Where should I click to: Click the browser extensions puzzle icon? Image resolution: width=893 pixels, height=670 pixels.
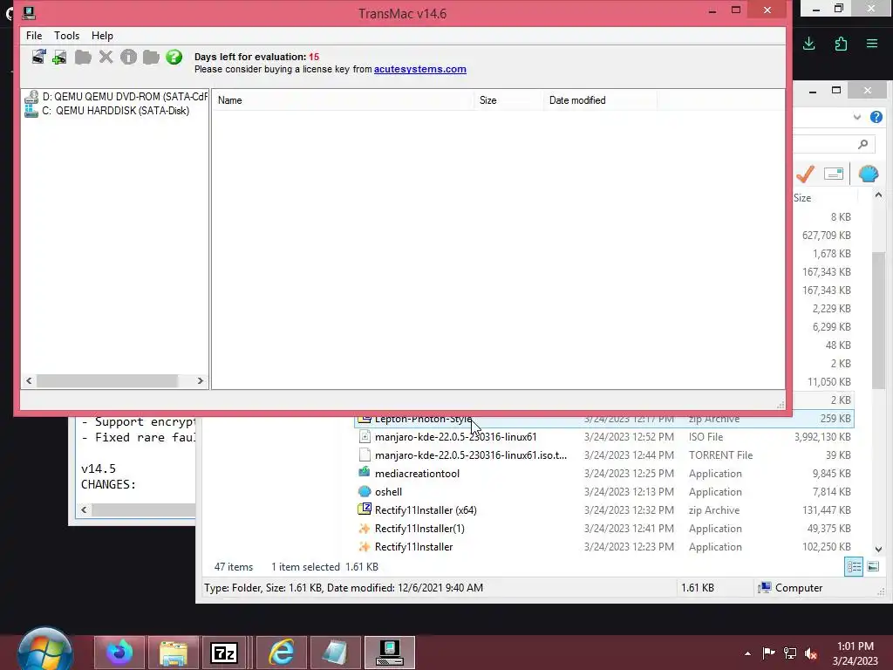[841, 44]
